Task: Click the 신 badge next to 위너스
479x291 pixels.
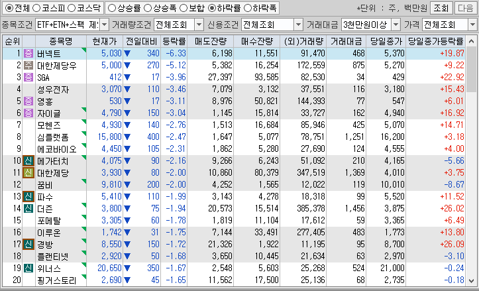Action: [x=28, y=268]
